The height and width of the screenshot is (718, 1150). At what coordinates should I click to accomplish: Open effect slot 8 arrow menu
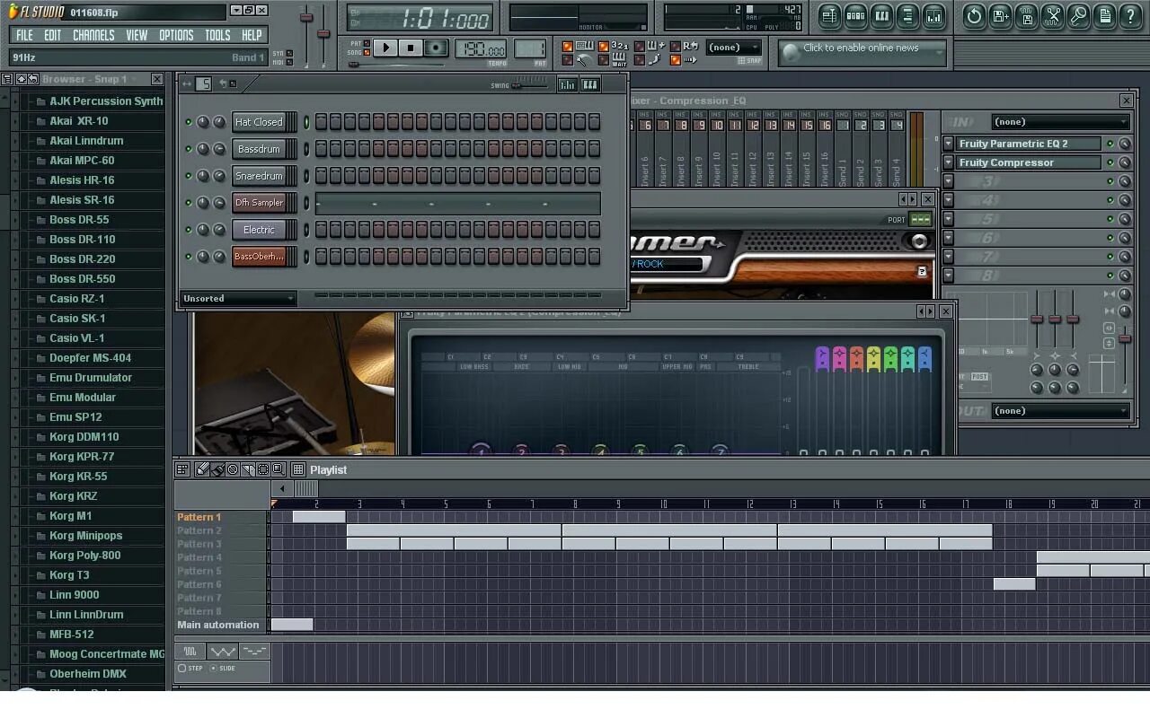pos(948,276)
